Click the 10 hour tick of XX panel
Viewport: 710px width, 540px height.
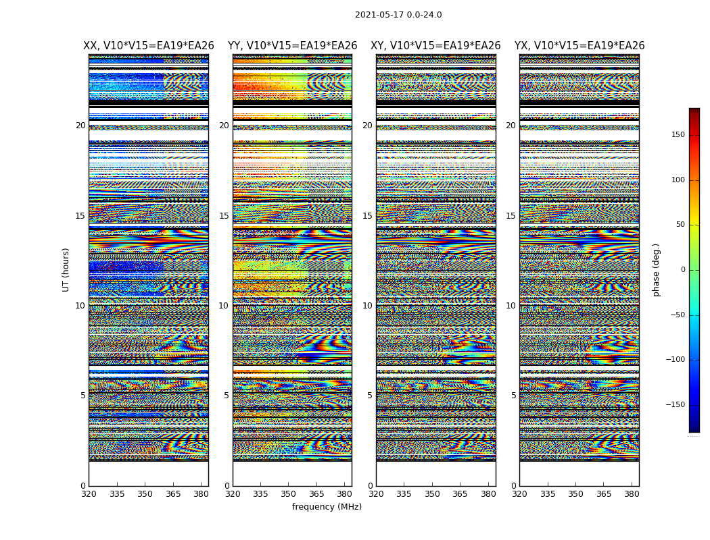(80, 306)
